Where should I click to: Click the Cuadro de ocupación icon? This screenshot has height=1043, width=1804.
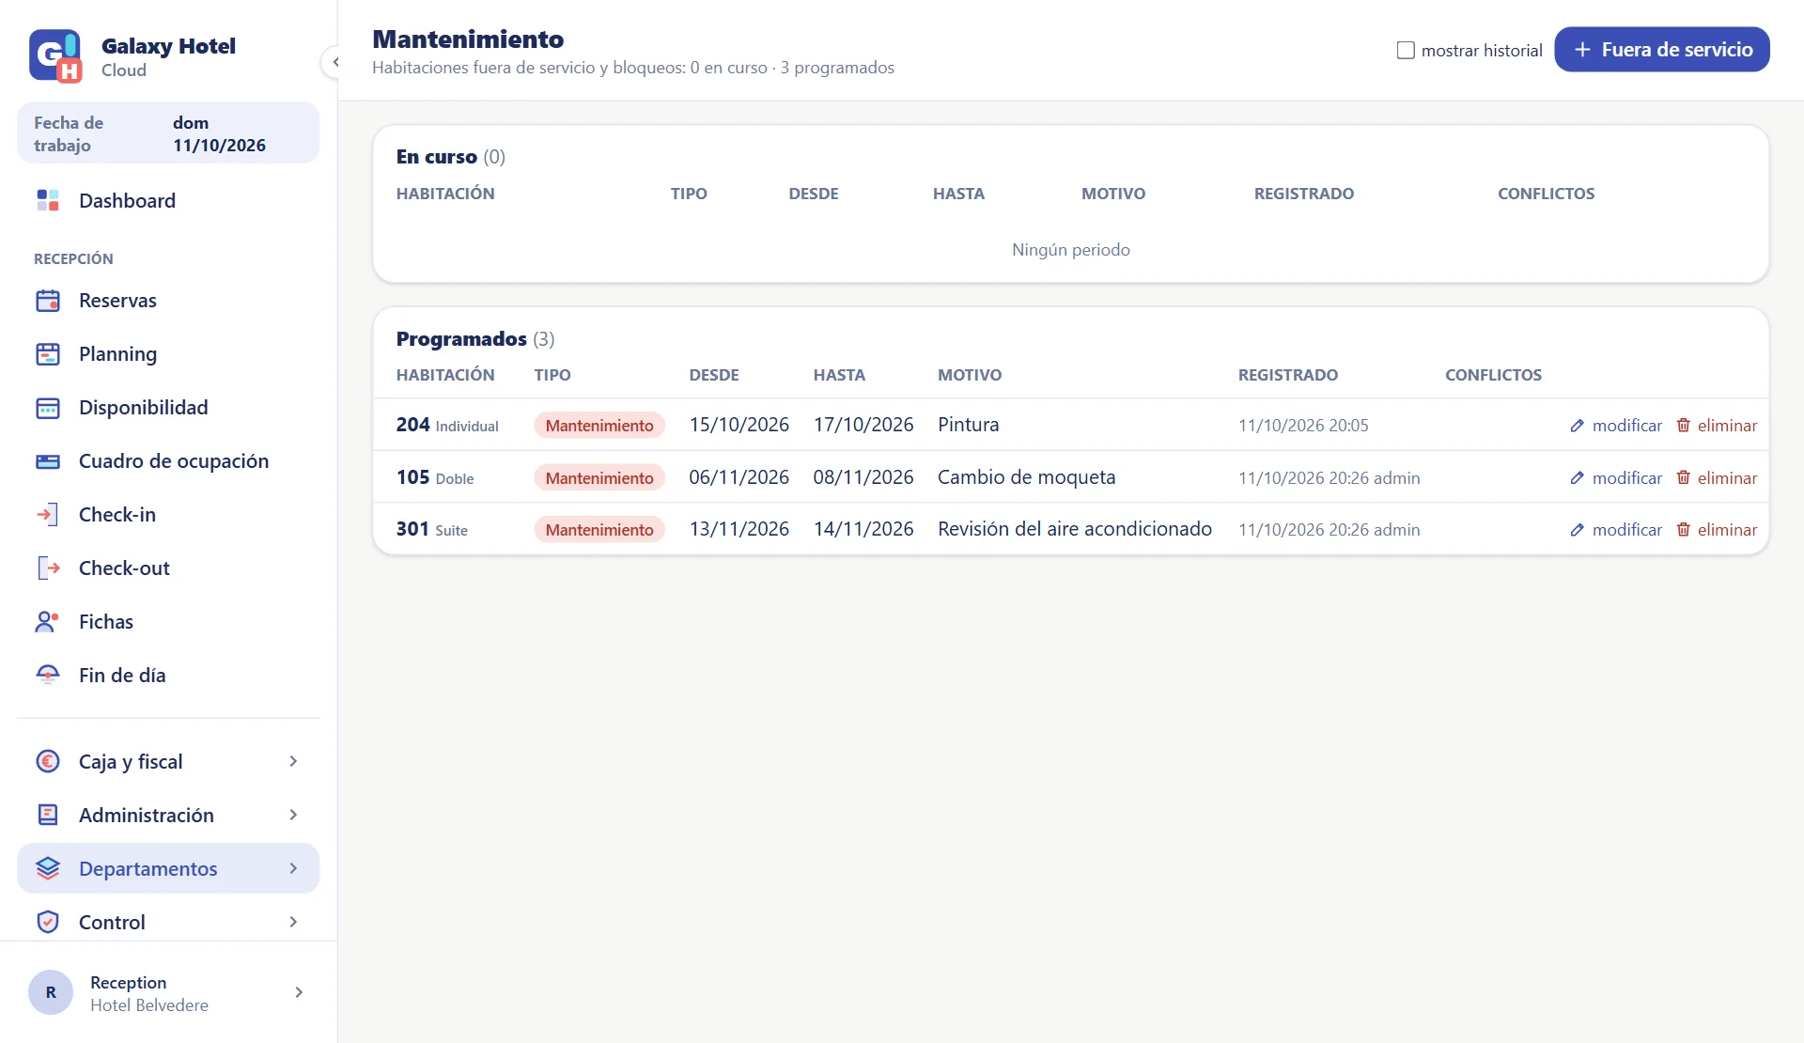pos(48,461)
